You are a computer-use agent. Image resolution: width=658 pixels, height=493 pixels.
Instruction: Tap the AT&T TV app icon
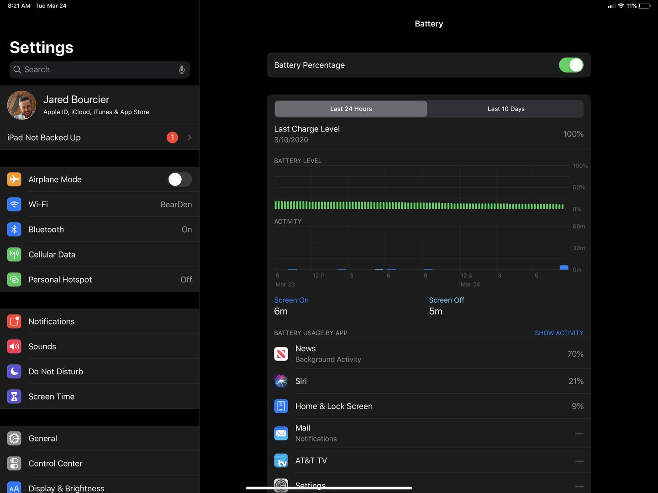(281, 461)
